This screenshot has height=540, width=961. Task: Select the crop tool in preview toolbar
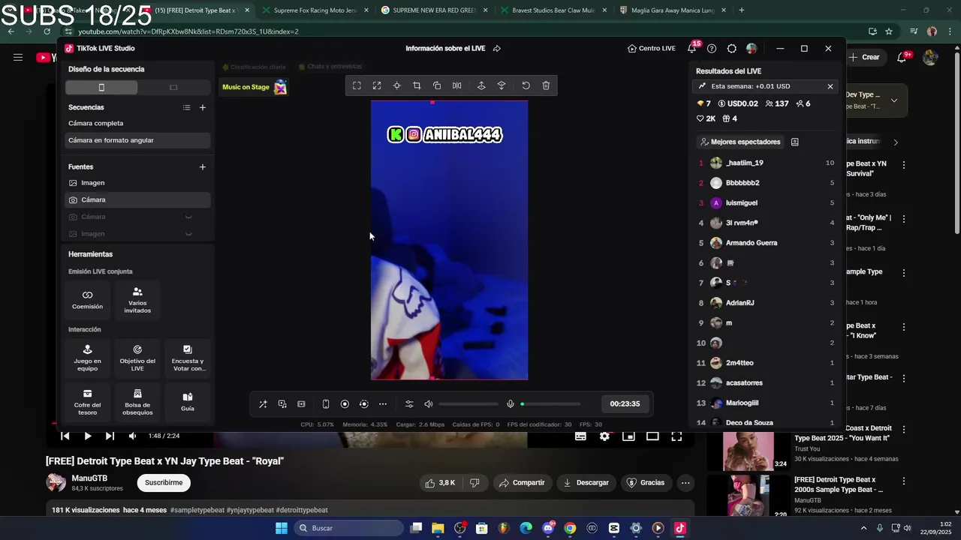click(417, 85)
